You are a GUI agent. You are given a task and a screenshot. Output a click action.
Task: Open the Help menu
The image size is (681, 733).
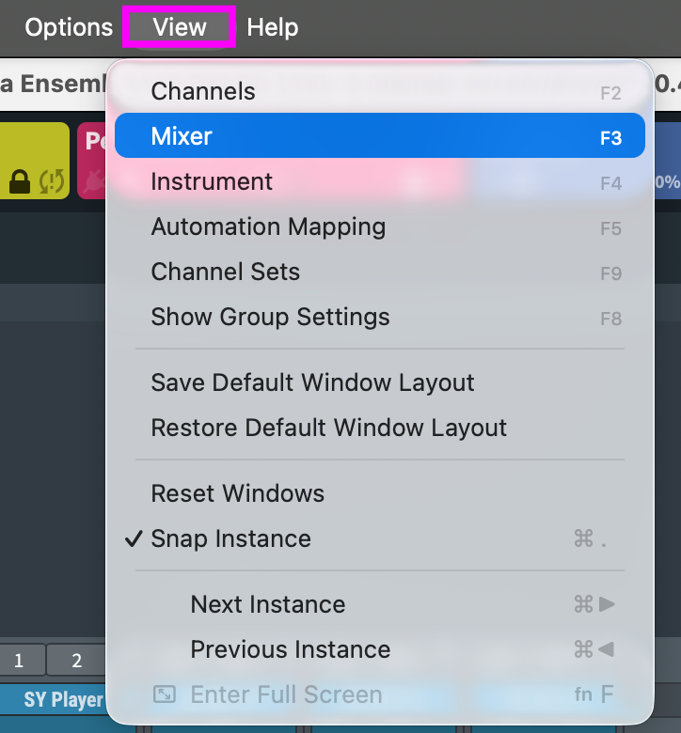tap(272, 27)
